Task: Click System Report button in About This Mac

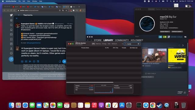Action: point(165,31)
